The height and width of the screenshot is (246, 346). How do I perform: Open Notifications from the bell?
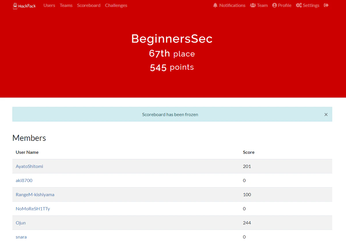point(229,5)
